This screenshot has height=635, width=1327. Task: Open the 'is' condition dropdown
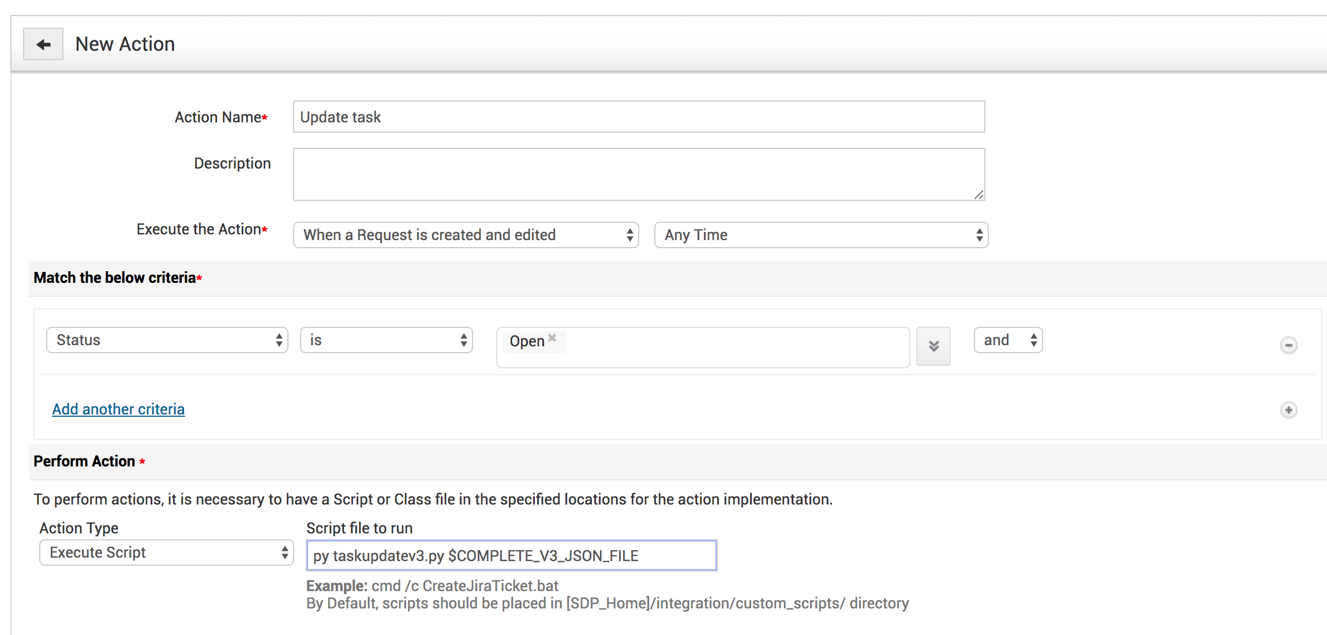pos(386,340)
